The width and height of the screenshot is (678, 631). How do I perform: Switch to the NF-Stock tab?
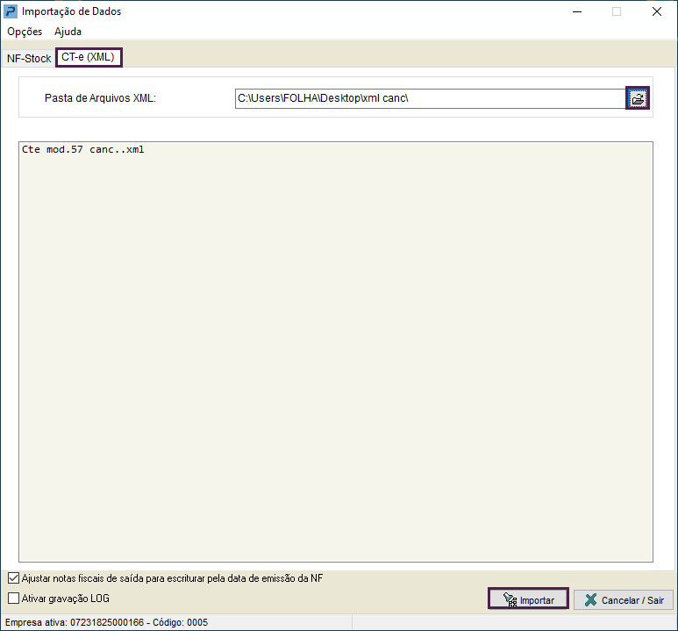[x=29, y=59]
